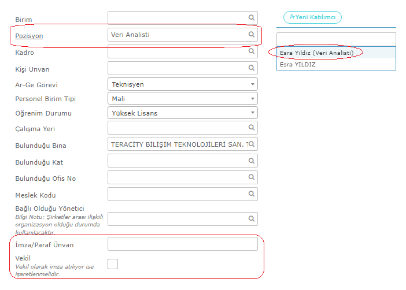The width and height of the screenshot is (406, 290).
Task: Open lookup for the Pozisyon field
Action: coord(252,35)
